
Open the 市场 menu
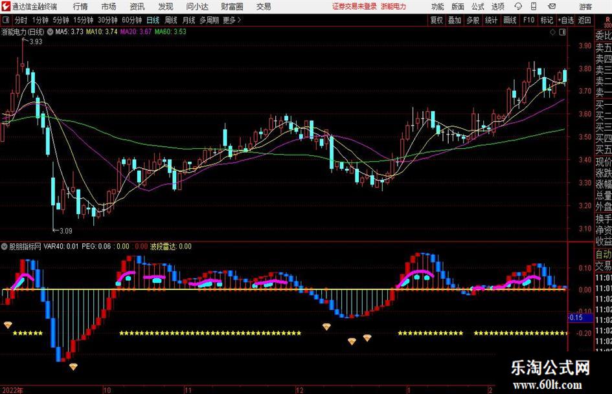coord(109,6)
